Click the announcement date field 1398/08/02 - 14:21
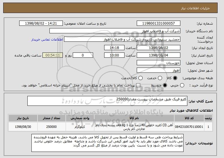Viewport: 224px width, 158px height. (41, 23)
